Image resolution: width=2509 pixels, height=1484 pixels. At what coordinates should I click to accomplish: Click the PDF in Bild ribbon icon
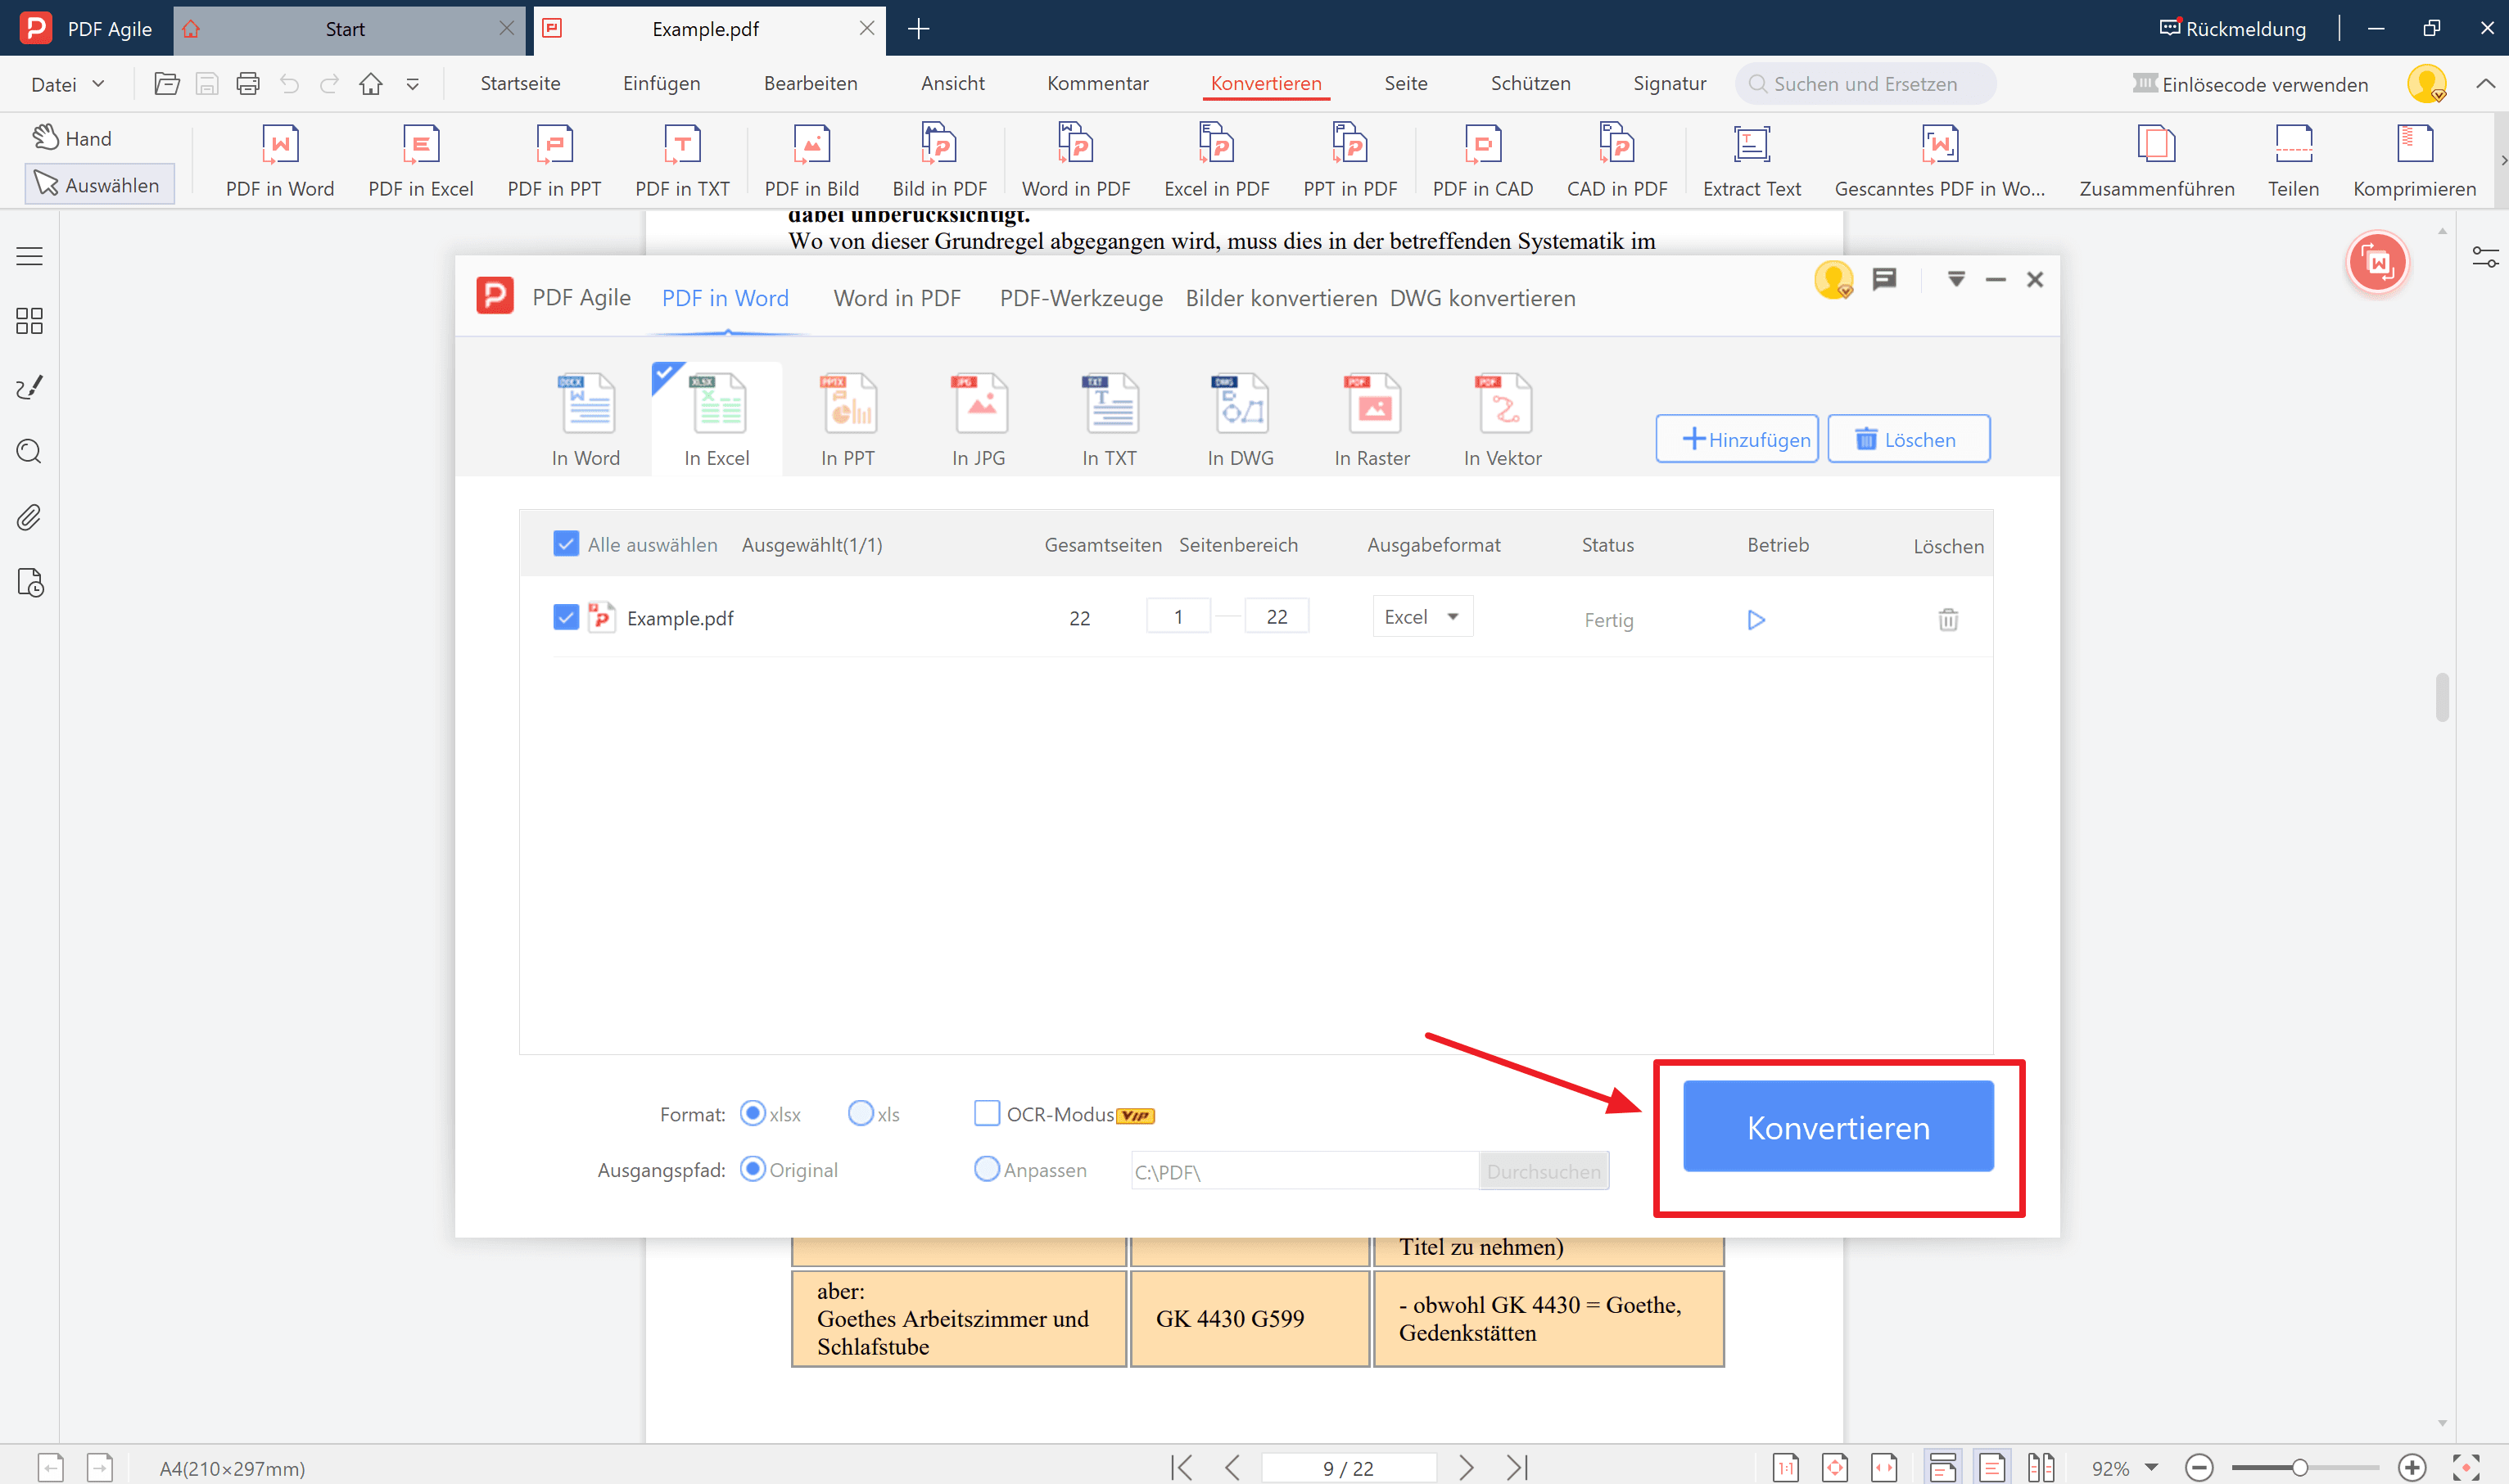pos(811,160)
